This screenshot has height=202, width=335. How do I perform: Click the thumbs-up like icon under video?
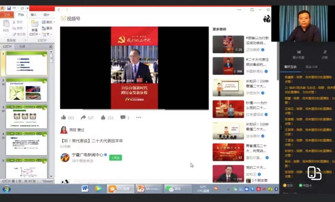point(64,118)
